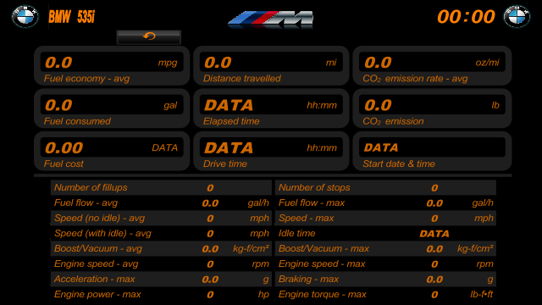
Task: Click the orange undo arrow button
Action: 149,36
